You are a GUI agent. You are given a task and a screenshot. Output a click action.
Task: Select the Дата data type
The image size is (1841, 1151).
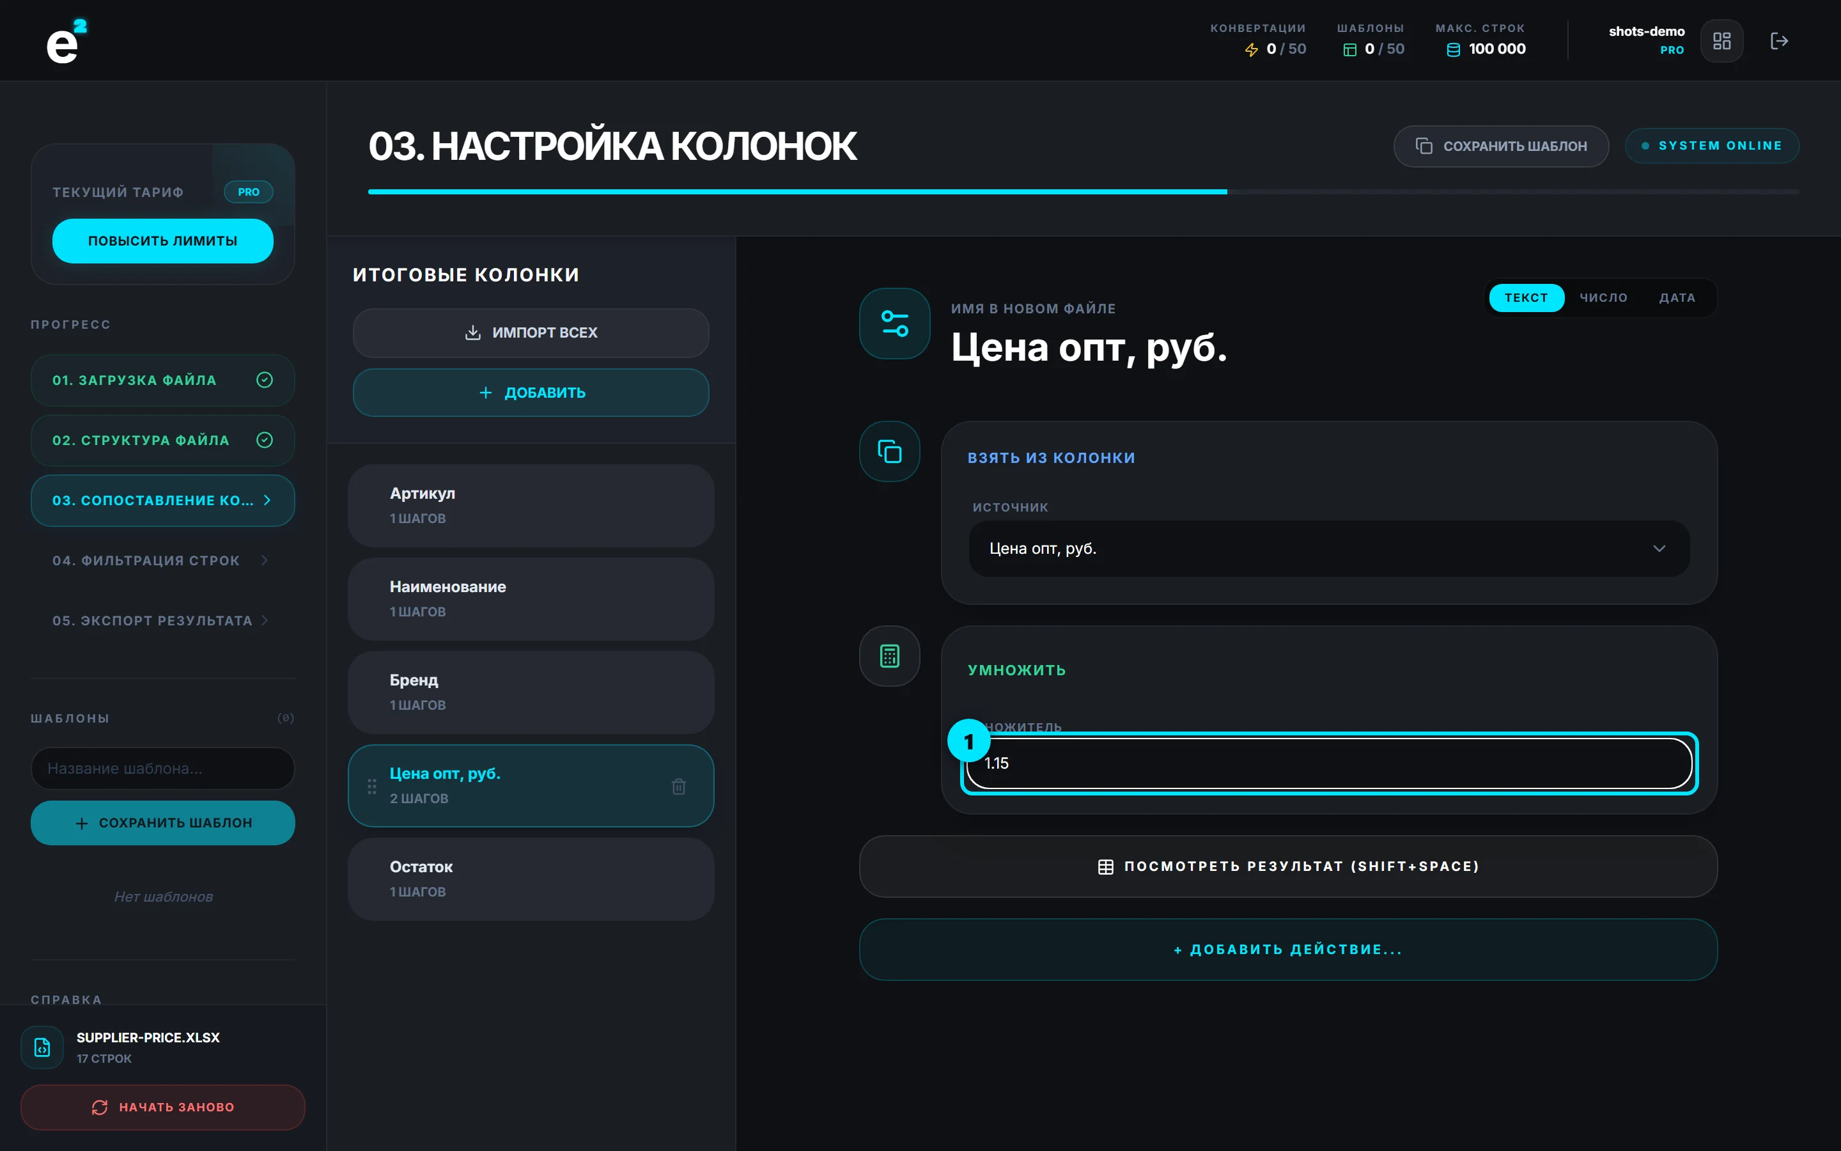(x=1677, y=297)
